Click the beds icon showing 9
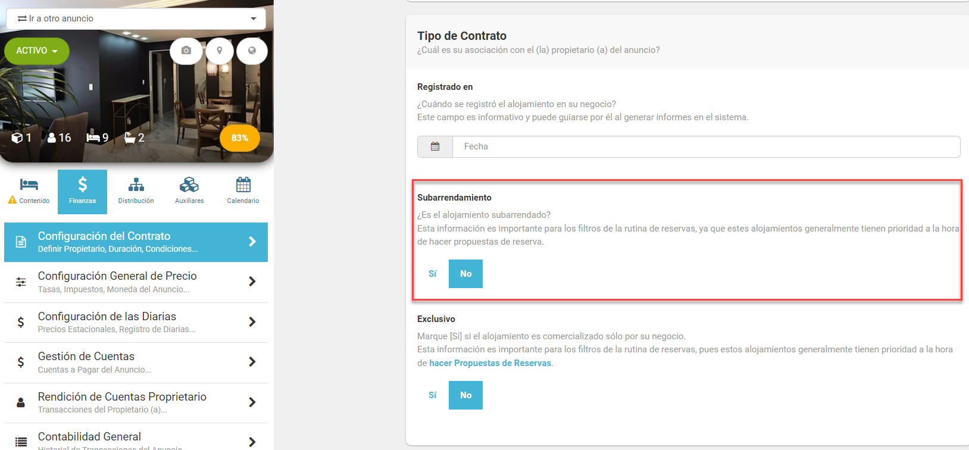The width and height of the screenshot is (969, 450). (93, 137)
